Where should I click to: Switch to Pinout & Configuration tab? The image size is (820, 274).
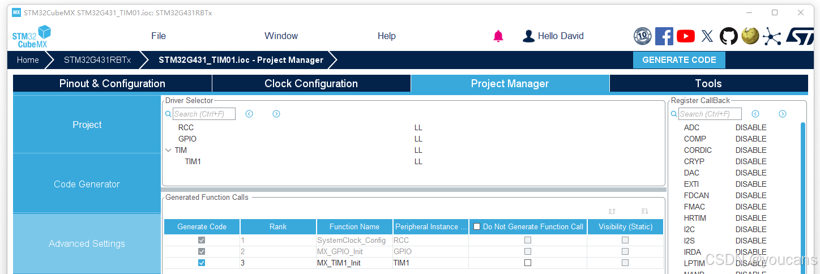tap(112, 83)
